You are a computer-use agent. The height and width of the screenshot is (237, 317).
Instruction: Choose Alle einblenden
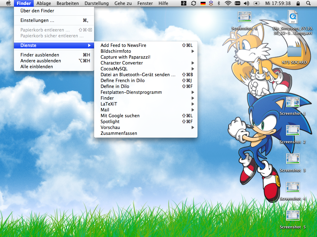point(54,67)
